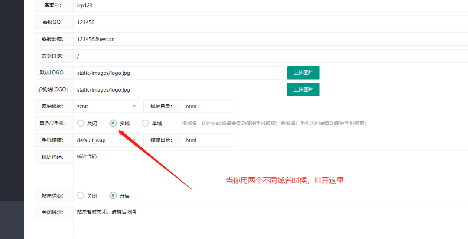Click the upload image button for 手机站LOGO

click(303, 89)
